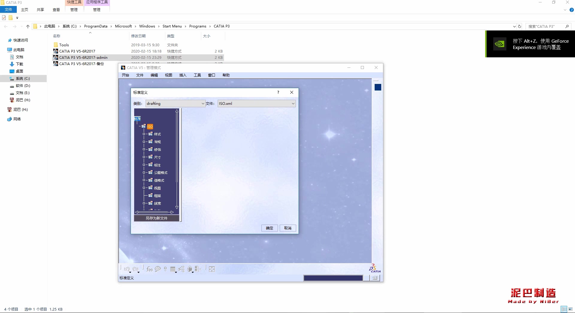The image size is (575, 313).
Task: Open the Explorer address history dropdown
Action: (x=514, y=26)
